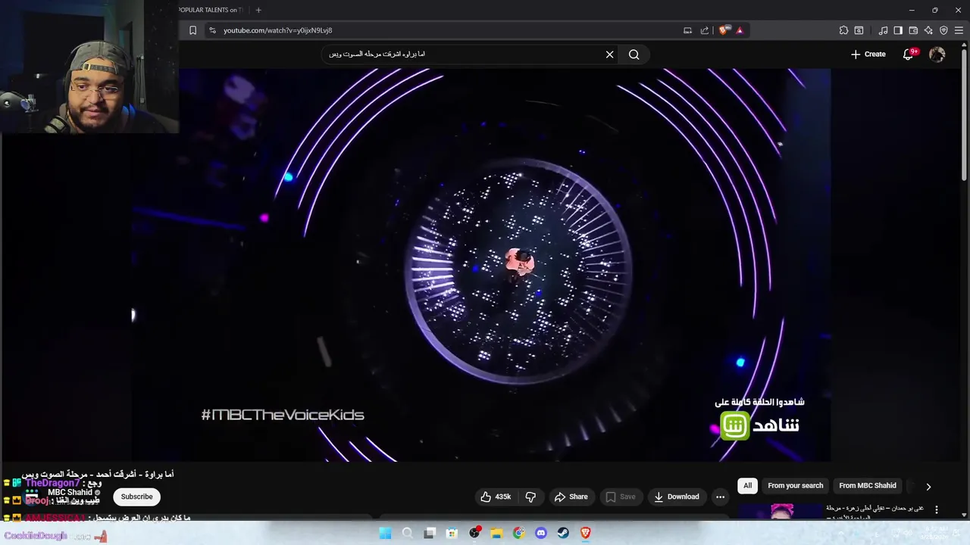Open Google Chrome from the taskbar
This screenshot has height=545, width=970.
pyautogui.click(x=518, y=533)
